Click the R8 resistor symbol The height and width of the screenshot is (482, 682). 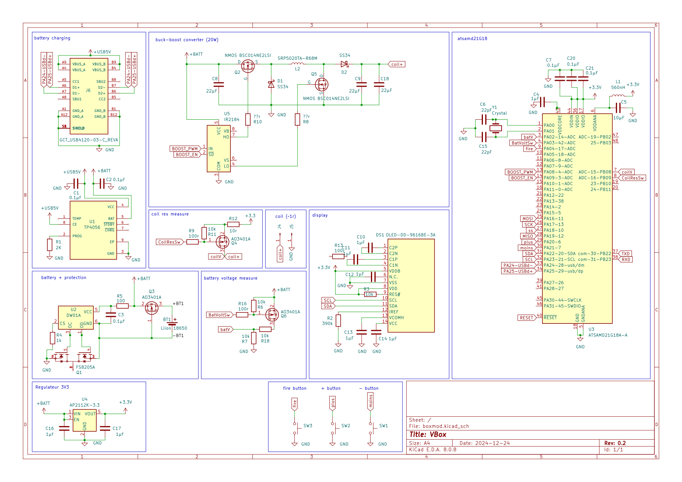tap(297, 119)
